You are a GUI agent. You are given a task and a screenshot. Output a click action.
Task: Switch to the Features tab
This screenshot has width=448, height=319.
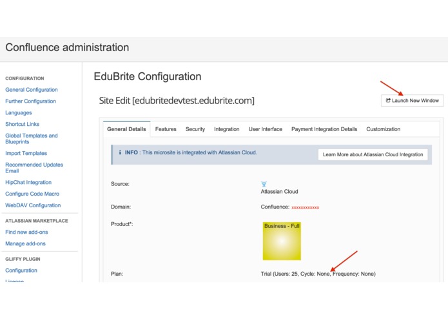(x=166, y=129)
